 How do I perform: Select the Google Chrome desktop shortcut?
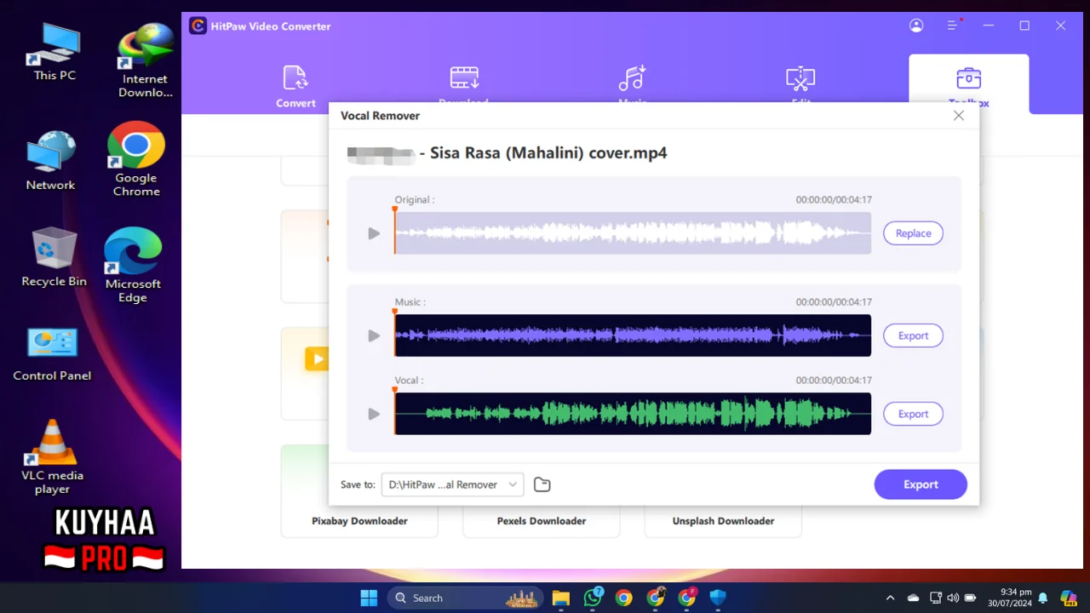pyautogui.click(x=136, y=159)
